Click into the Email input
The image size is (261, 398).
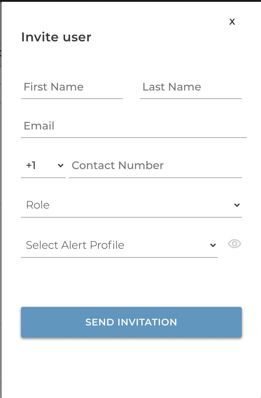[x=134, y=126]
